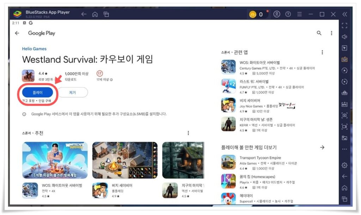Open the keyboard game controls icon
The image size is (361, 215).
pos(344,60)
